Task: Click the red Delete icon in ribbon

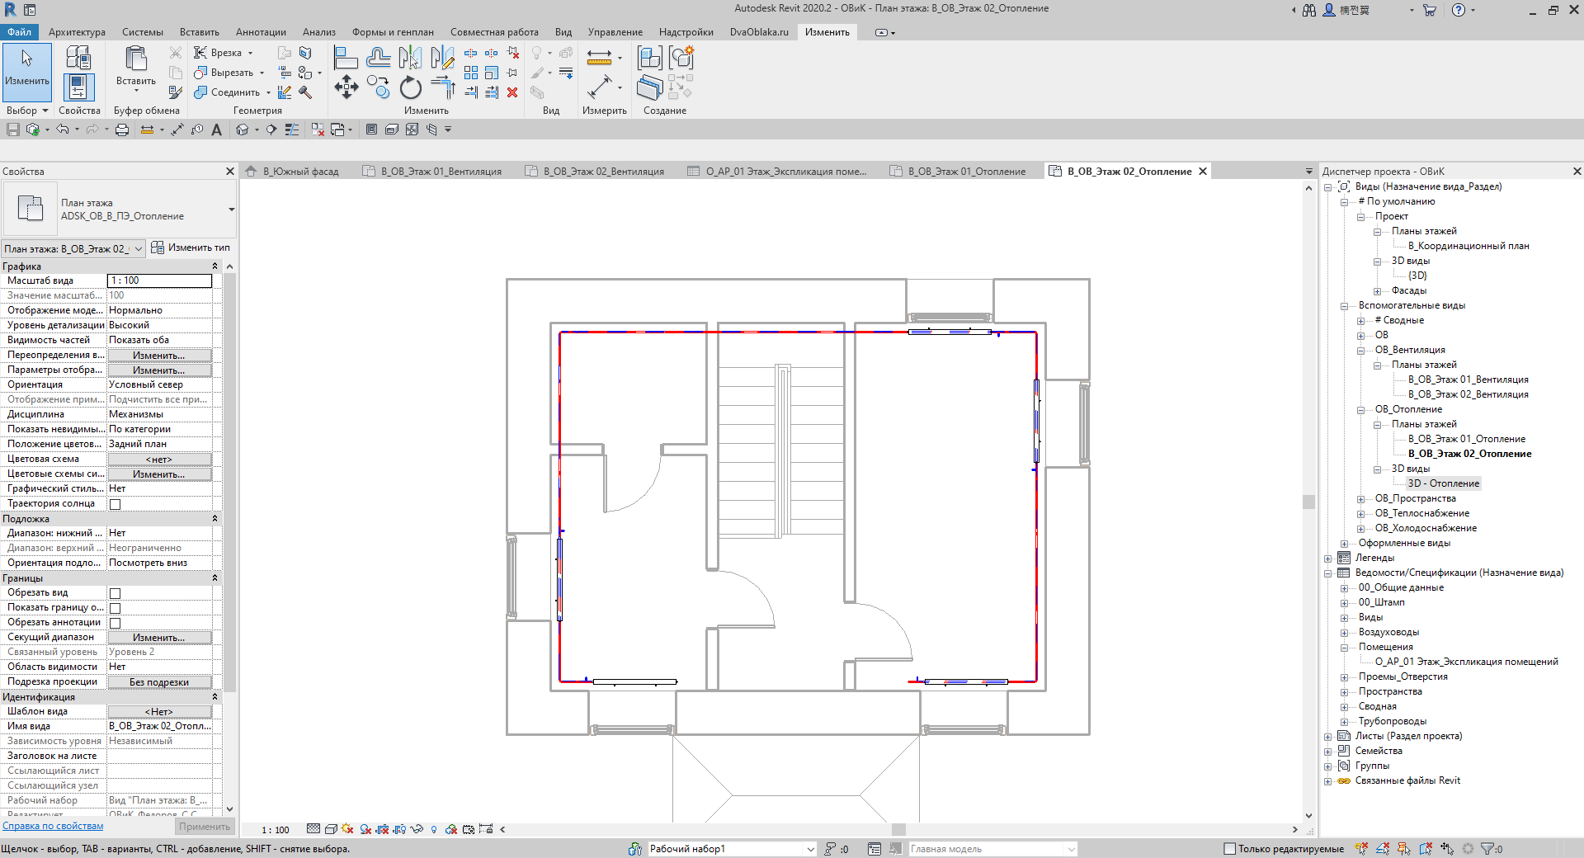Action: [x=512, y=92]
